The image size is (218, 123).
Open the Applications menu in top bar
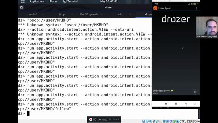pyautogui.click(x=37, y=1)
